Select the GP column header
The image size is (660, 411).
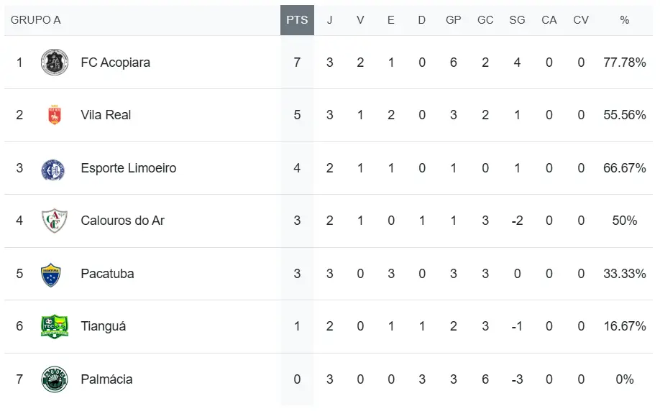[454, 20]
